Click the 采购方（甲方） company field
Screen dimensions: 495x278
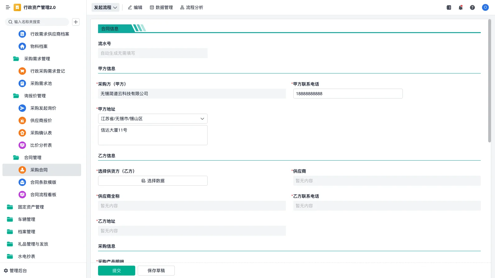192,94
